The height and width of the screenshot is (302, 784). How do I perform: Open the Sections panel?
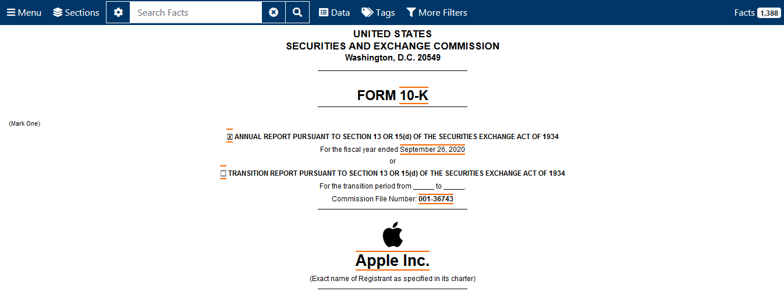[76, 12]
